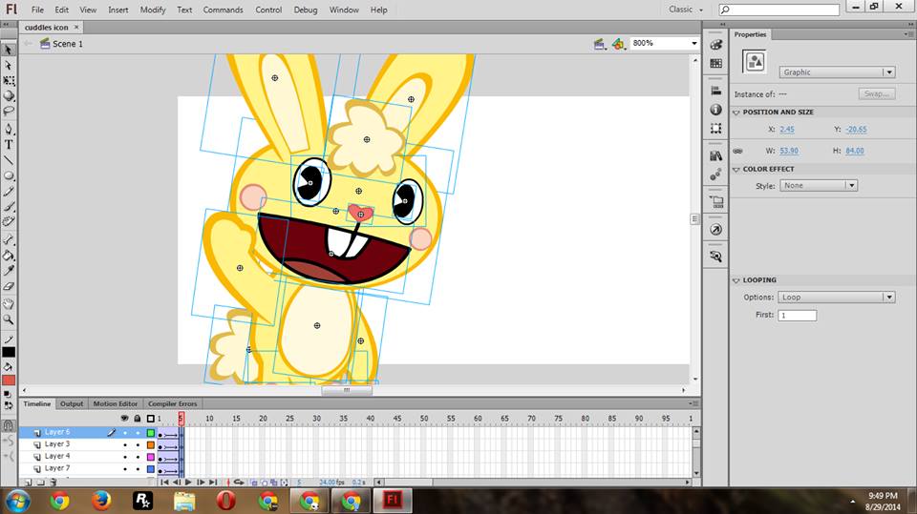Click the Edit Symbols icon
Image resolution: width=917 pixels, height=514 pixels.
[618, 44]
